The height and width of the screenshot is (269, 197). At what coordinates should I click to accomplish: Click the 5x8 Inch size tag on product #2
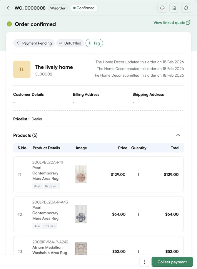[x=49, y=226]
